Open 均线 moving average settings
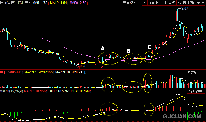 163,3
